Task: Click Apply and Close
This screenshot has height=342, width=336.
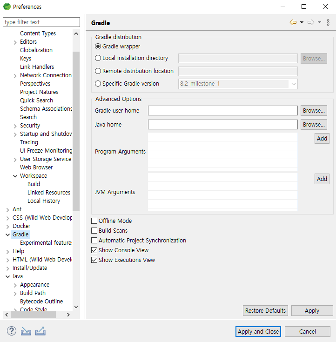Action: point(258,331)
